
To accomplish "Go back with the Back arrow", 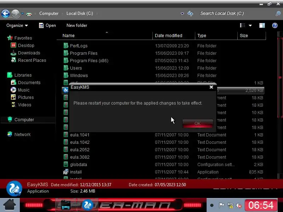I will [x=5, y=13].
